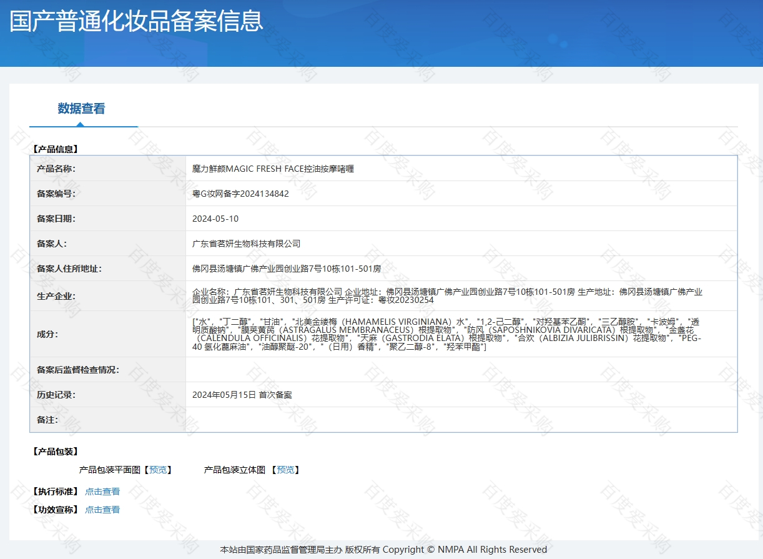Viewport: 763px width, 559px height.
Task: Click the 备注 label cell
Action: pyautogui.click(x=108, y=420)
